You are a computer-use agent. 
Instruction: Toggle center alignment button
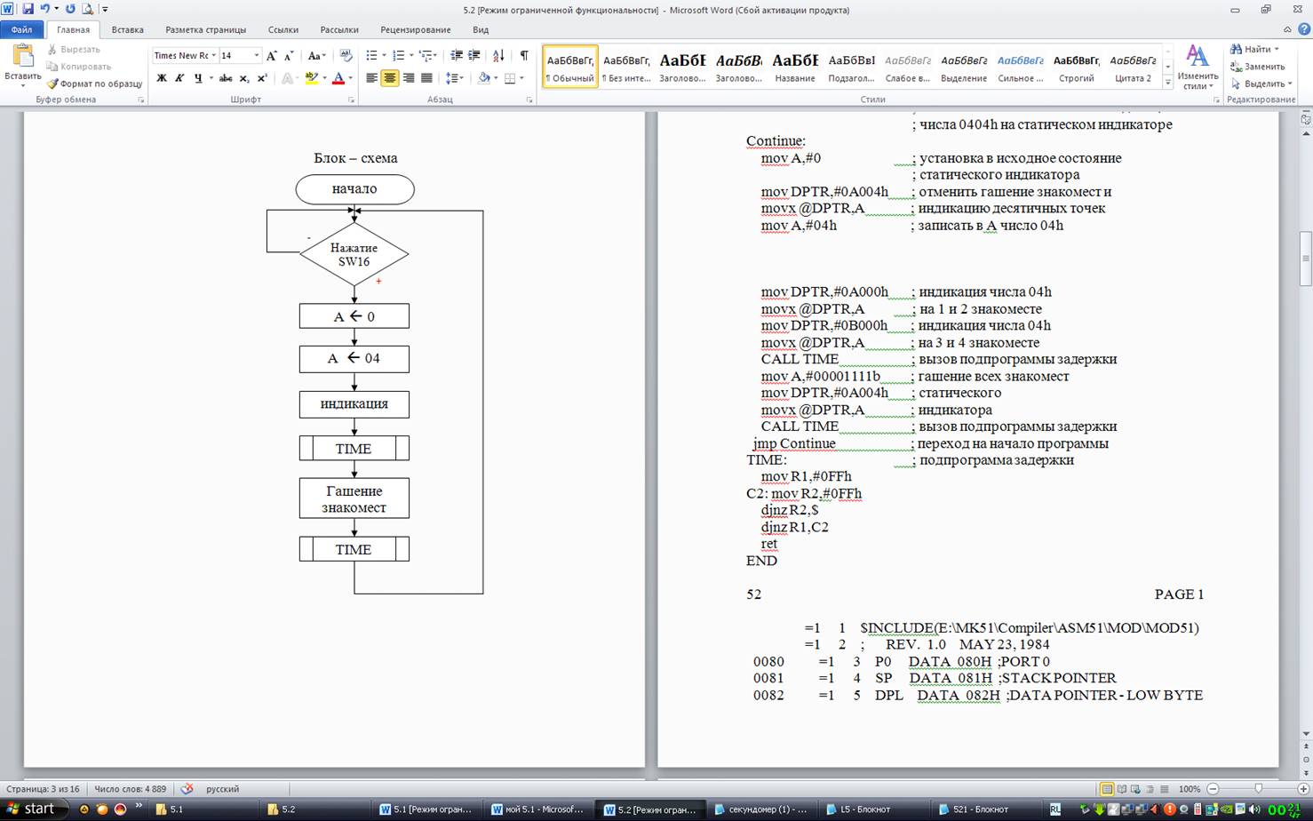[389, 78]
